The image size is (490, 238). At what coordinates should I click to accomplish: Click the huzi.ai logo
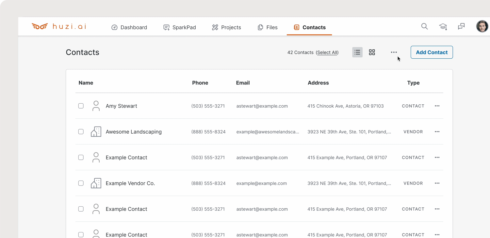(x=59, y=26)
